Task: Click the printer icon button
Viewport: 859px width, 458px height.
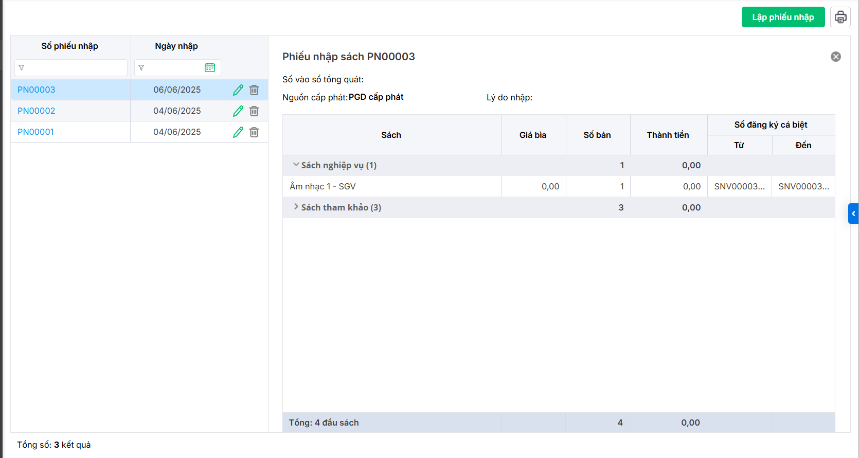Action: click(840, 17)
